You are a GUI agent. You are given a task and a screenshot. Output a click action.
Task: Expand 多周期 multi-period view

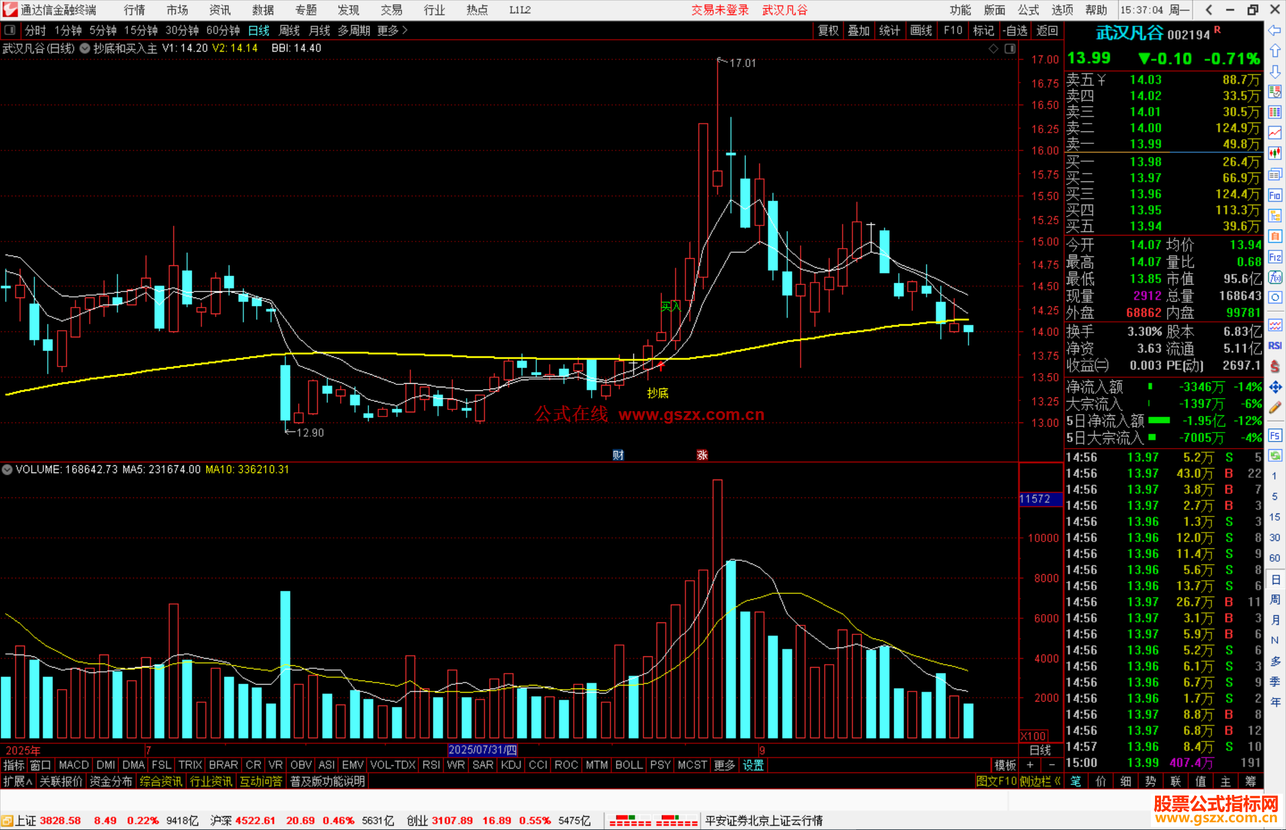pyautogui.click(x=354, y=30)
